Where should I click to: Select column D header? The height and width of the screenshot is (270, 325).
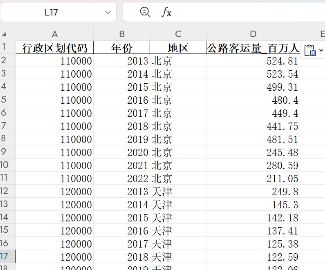(253, 34)
